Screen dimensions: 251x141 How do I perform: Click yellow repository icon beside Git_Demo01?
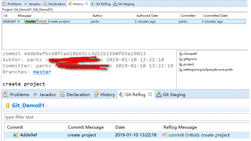click(8, 105)
